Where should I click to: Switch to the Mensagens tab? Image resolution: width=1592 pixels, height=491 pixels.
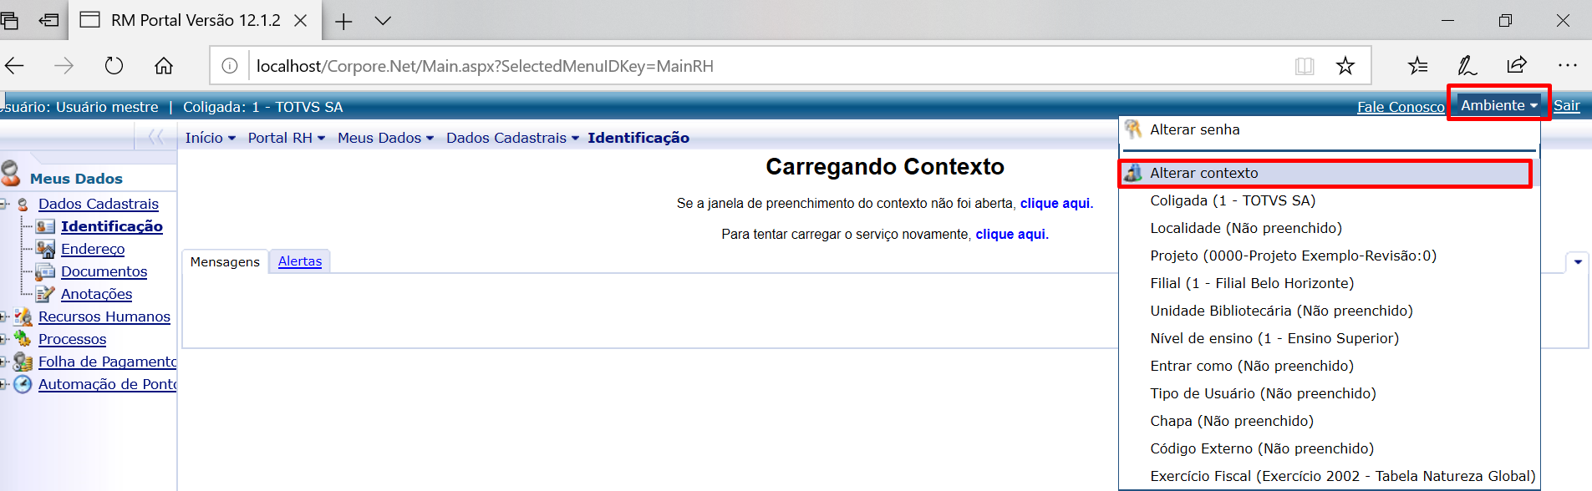click(x=225, y=261)
